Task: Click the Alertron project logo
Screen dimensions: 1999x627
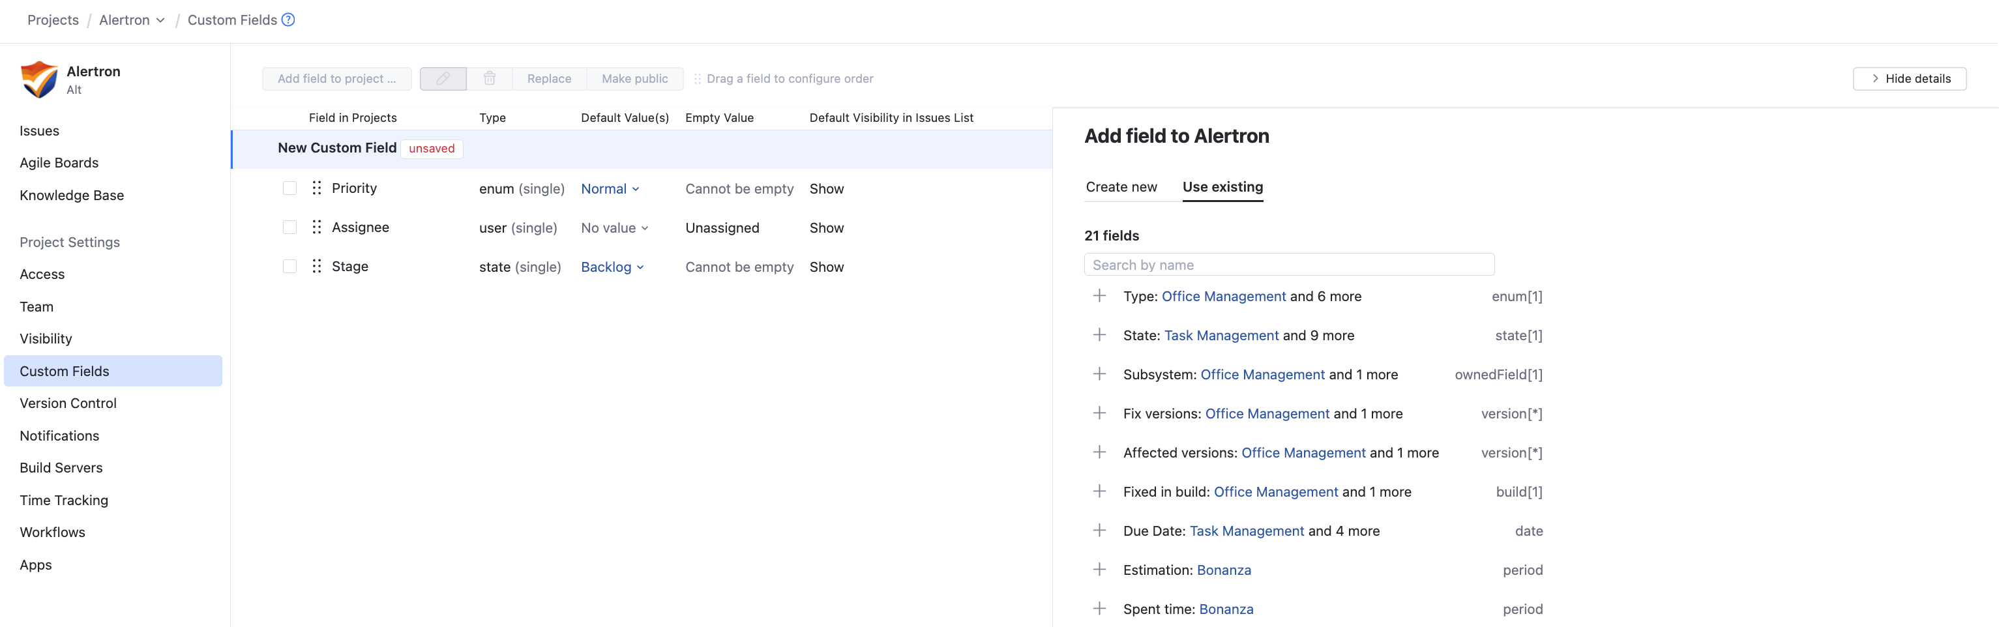Action: tap(39, 79)
